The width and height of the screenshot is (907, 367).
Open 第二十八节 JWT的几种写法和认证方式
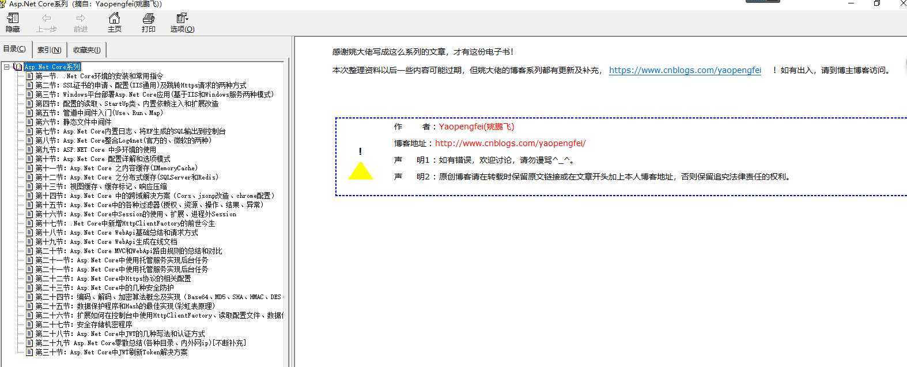pyautogui.click(x=120, y=334)
